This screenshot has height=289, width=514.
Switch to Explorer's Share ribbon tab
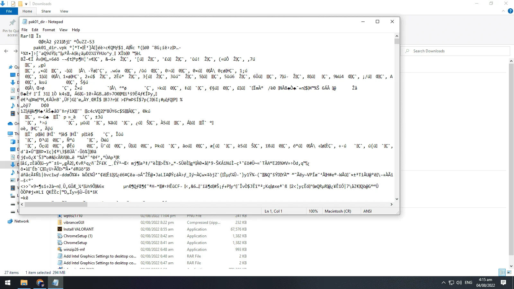[x=46, y=11]
